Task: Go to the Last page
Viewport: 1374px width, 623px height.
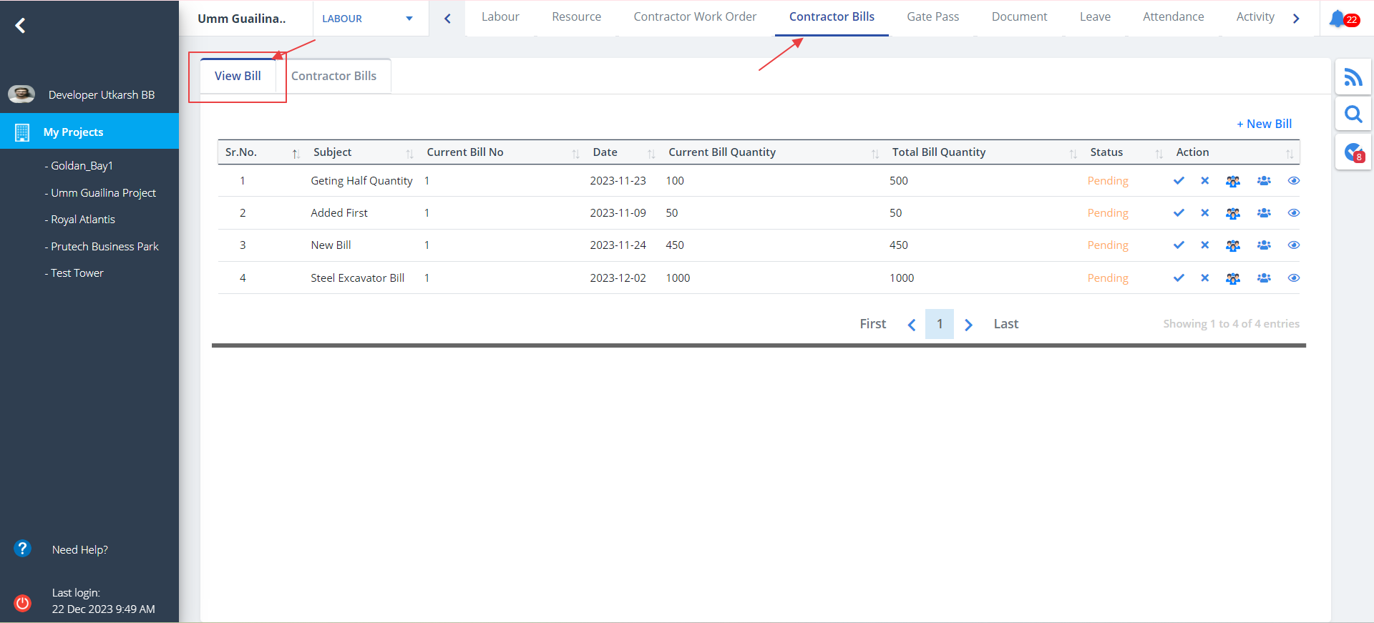Action: tap(1005, 324)
